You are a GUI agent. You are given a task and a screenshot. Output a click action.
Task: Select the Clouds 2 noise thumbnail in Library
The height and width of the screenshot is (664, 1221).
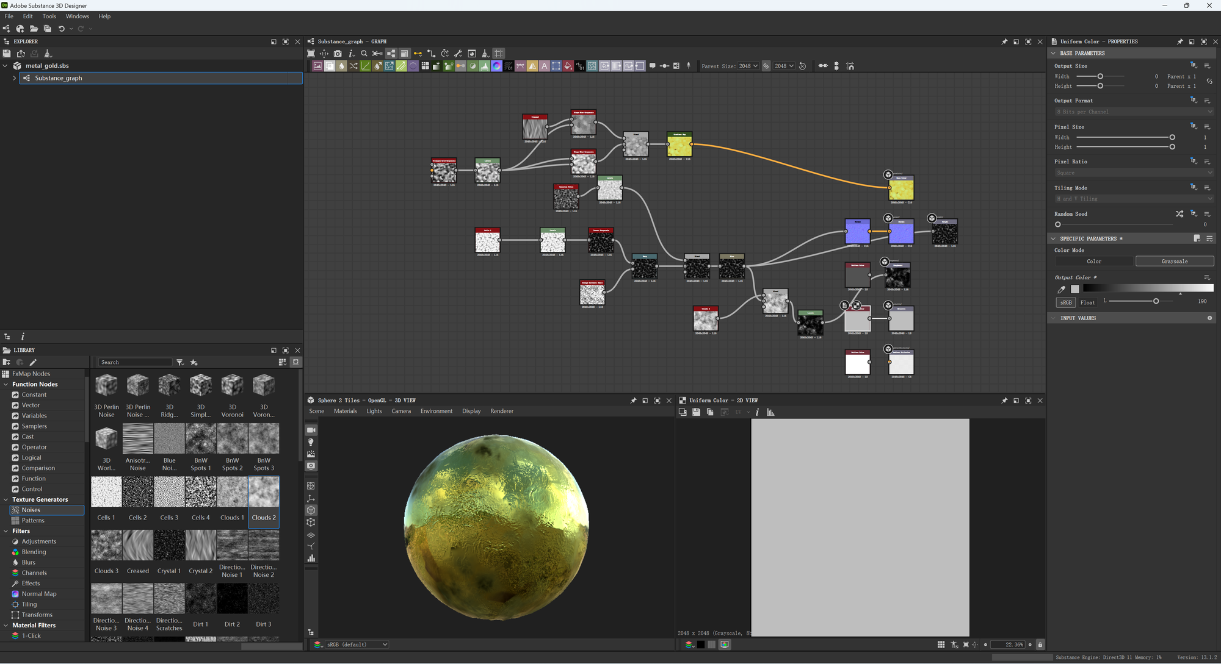264,492
